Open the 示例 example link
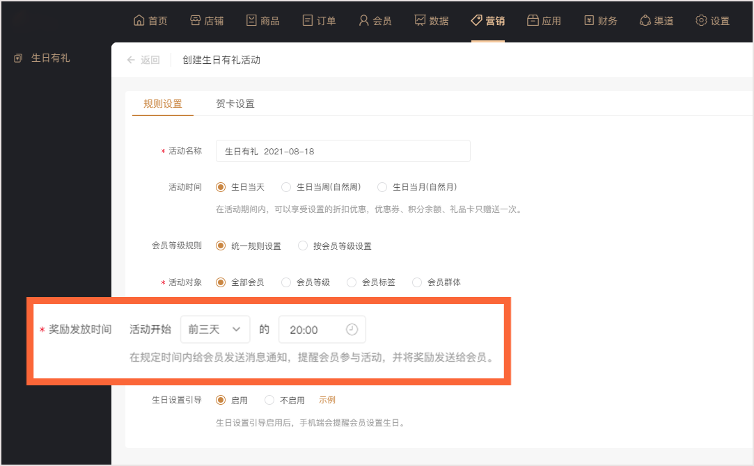754x466 pixels. [x=327, y=400]
